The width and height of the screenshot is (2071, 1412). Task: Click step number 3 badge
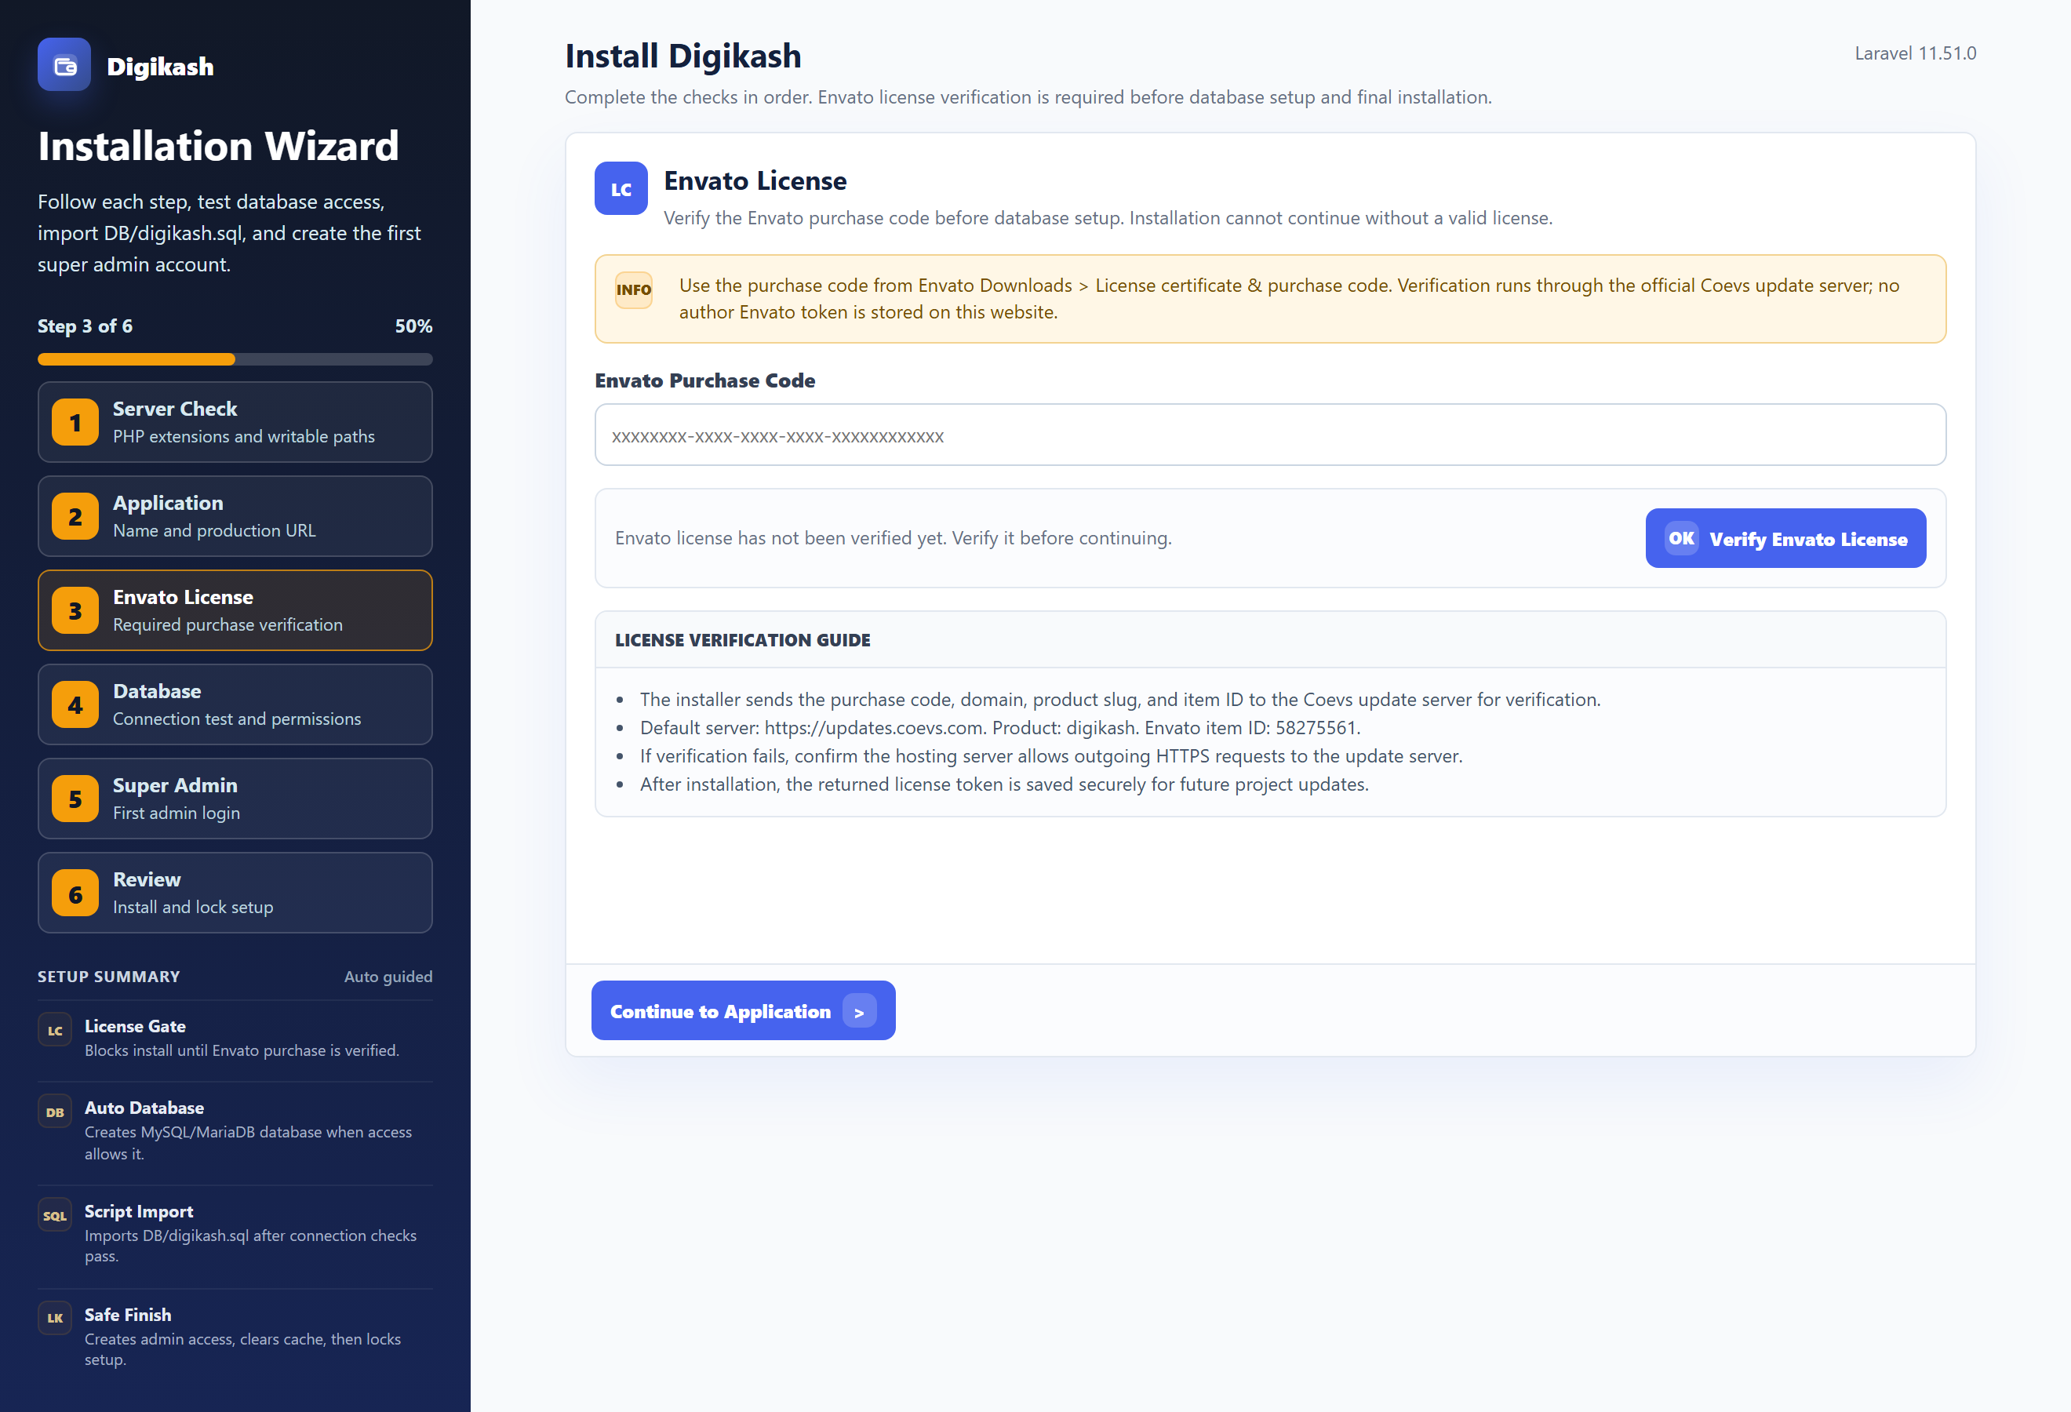75,611
